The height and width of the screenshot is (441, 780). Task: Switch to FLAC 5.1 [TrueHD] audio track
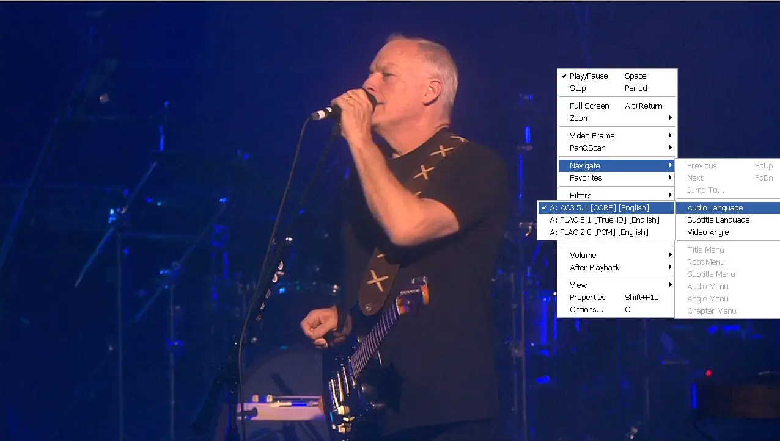606,220
